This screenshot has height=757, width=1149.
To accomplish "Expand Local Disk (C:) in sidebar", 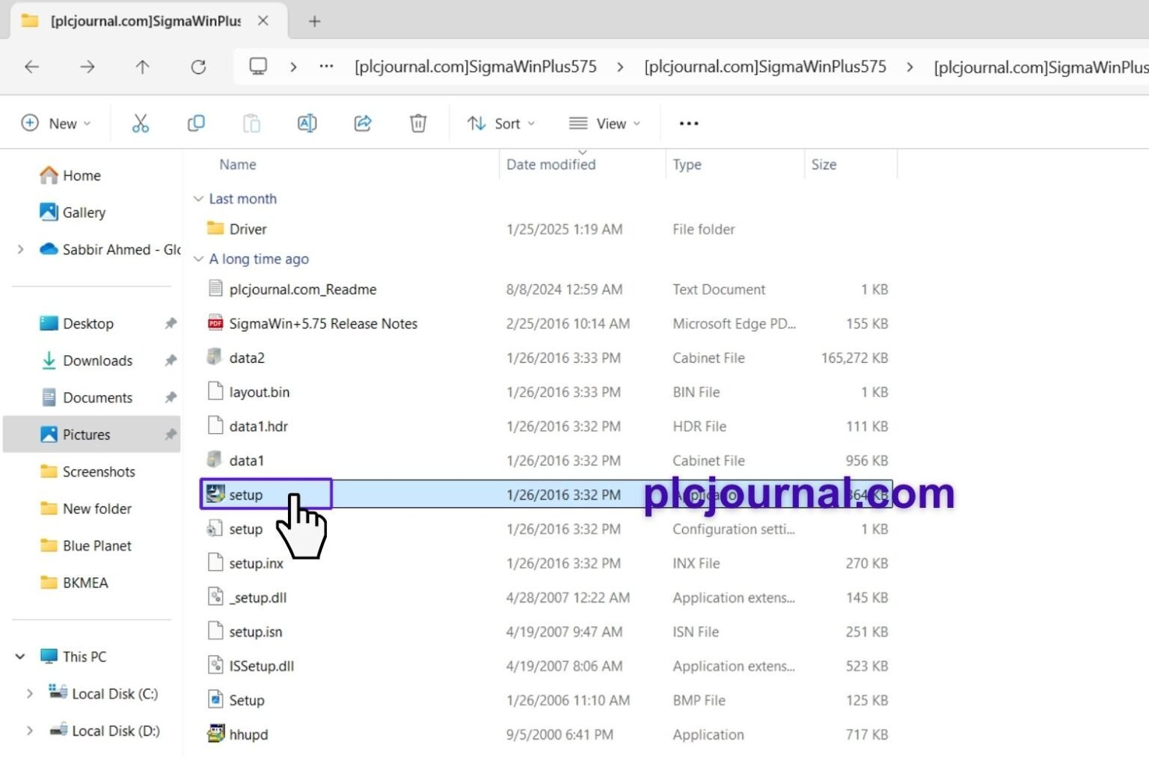I will tap(29, 693).
